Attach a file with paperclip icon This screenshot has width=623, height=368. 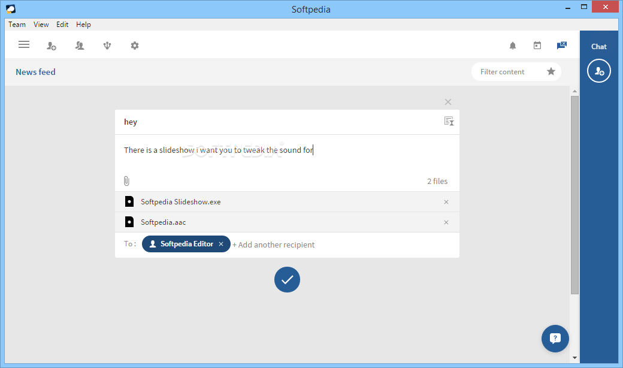(126, 181)
